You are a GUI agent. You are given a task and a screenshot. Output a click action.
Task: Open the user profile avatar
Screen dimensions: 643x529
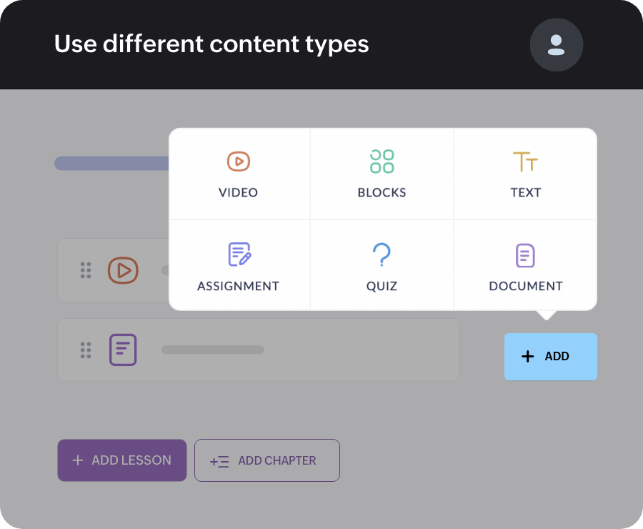[x=556, y=45]
